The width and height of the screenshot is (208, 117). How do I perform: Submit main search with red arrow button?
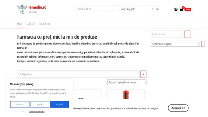[143, 74]
